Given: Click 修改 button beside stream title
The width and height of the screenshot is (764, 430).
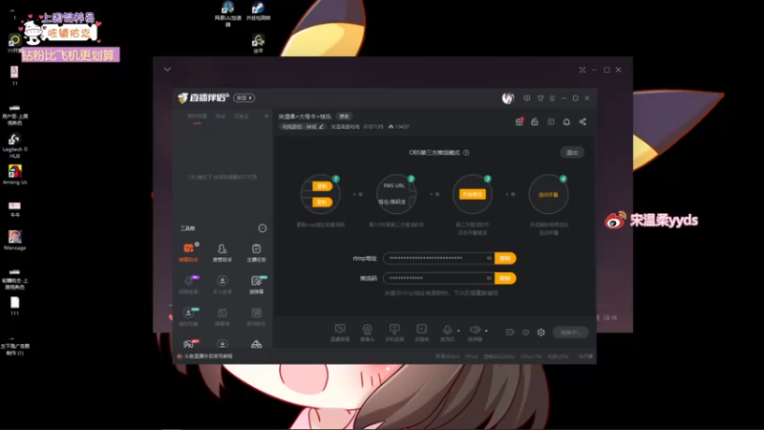Looking at the screenshot, I should [x=344, y=117].
